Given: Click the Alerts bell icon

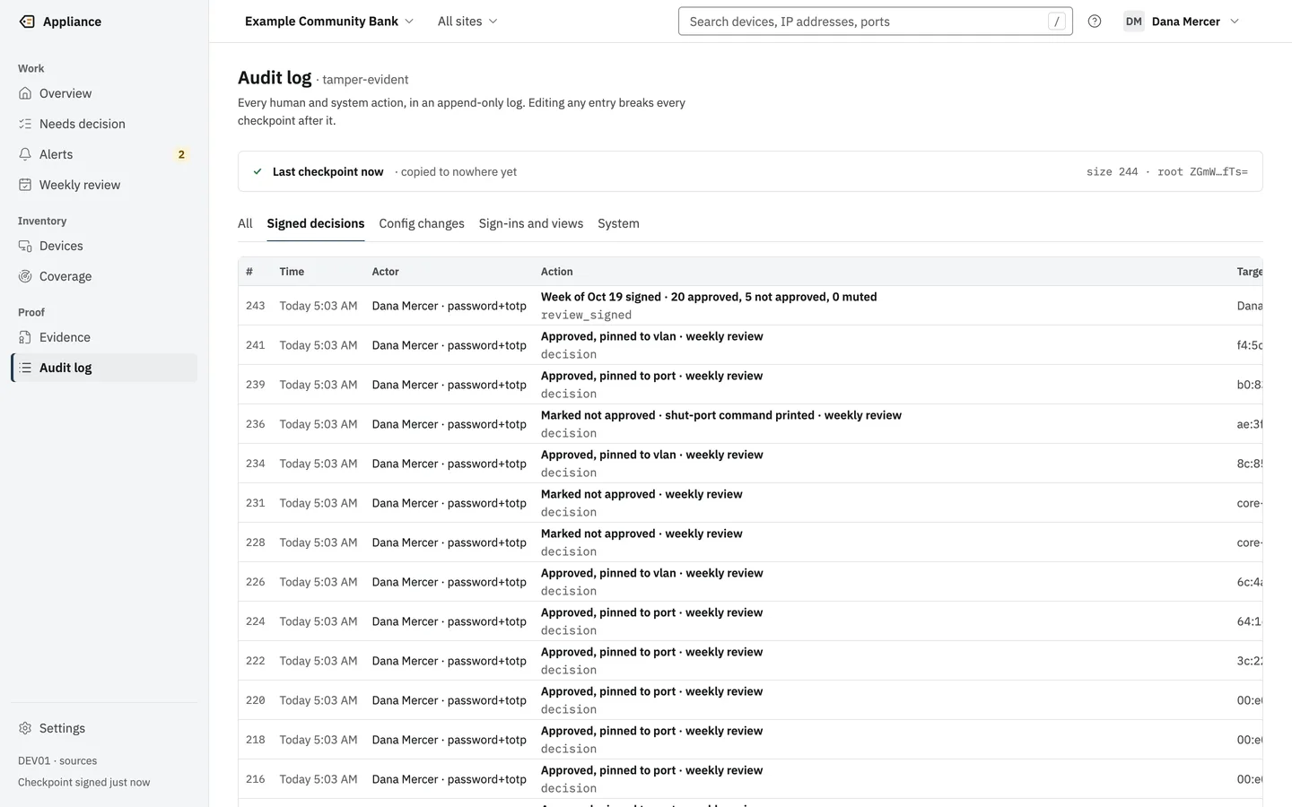Looking at the screenshot, I should click(x=25, y=154).
